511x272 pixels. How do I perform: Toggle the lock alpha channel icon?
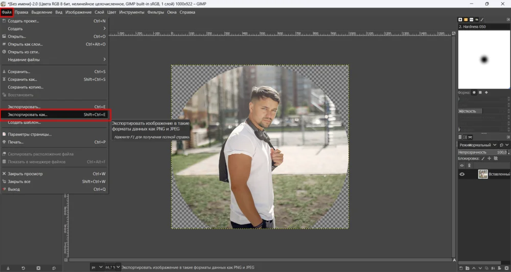495,158
